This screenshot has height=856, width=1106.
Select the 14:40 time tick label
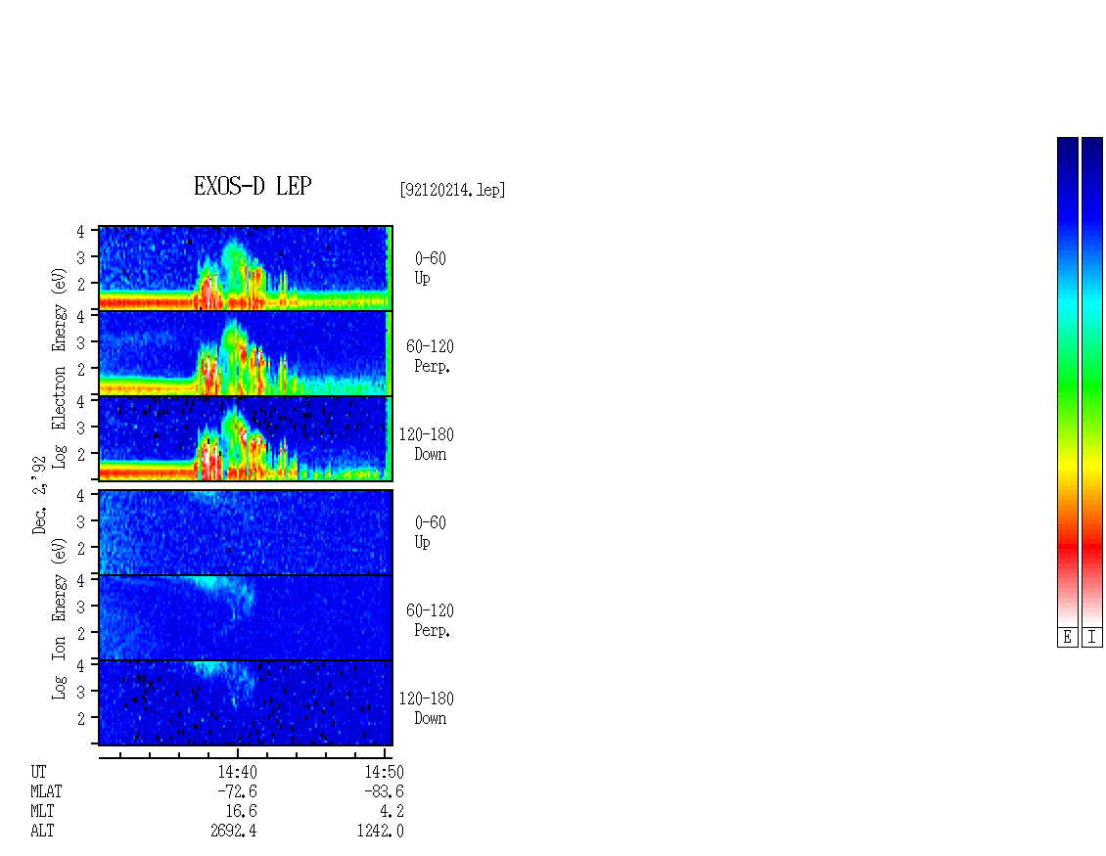click(237, 772)
